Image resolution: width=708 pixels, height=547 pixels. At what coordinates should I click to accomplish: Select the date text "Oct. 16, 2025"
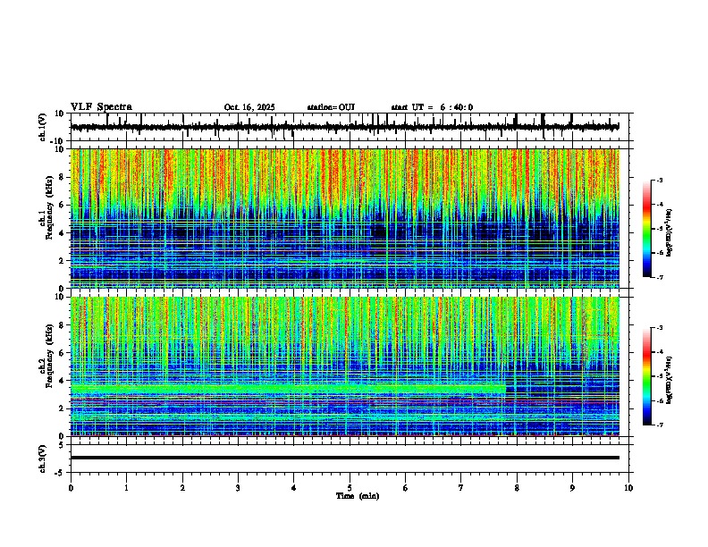click(x=249, y=107)
